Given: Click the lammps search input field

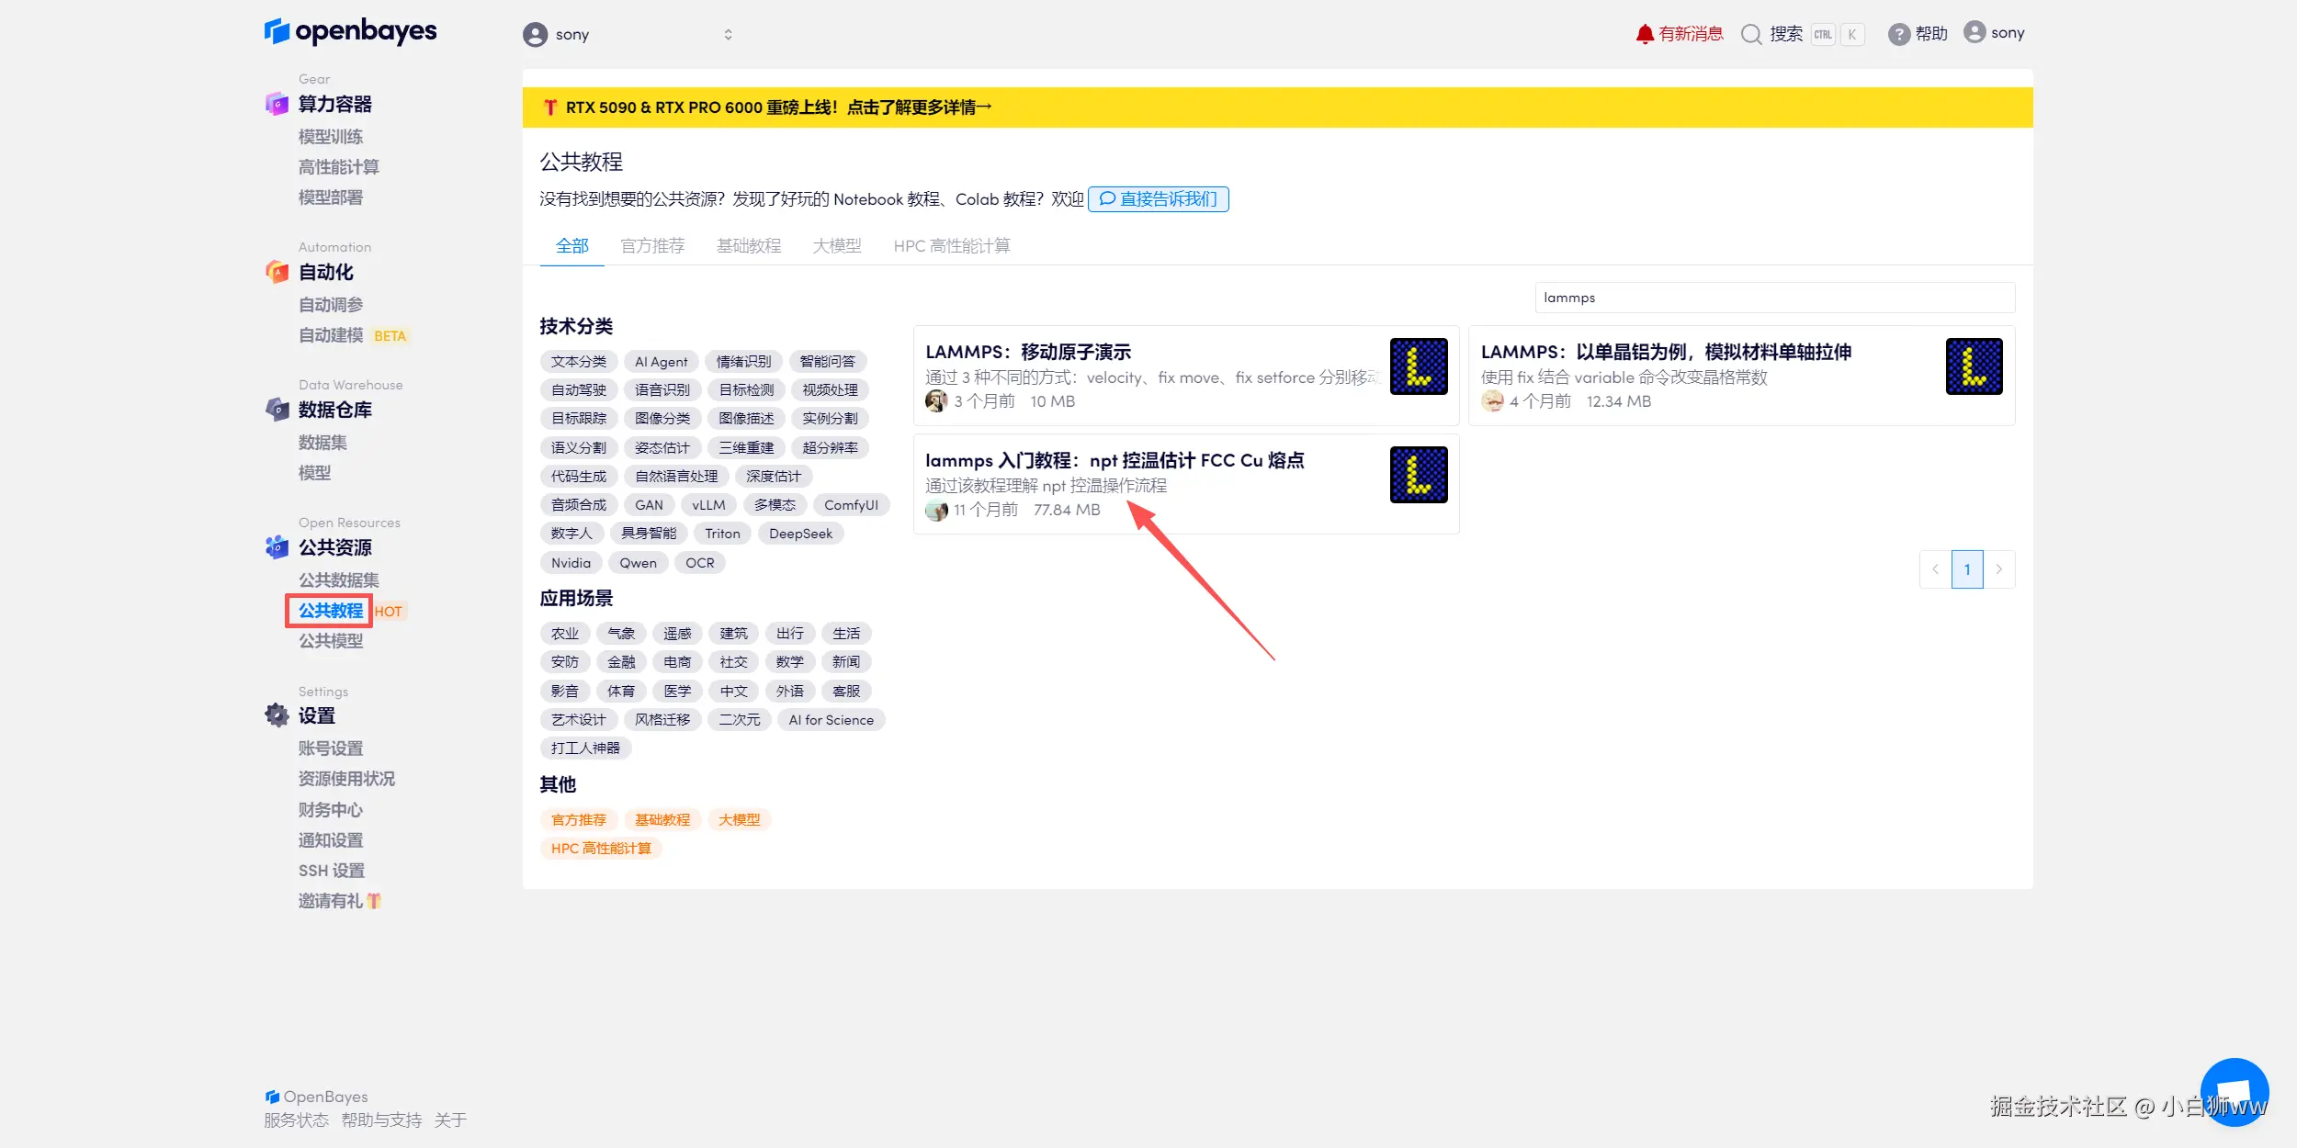Looking at the screenshot, I should (1773, 298).
